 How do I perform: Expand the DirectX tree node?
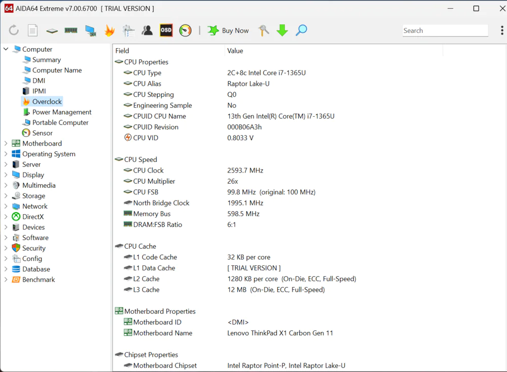click(x=6, y=217)
